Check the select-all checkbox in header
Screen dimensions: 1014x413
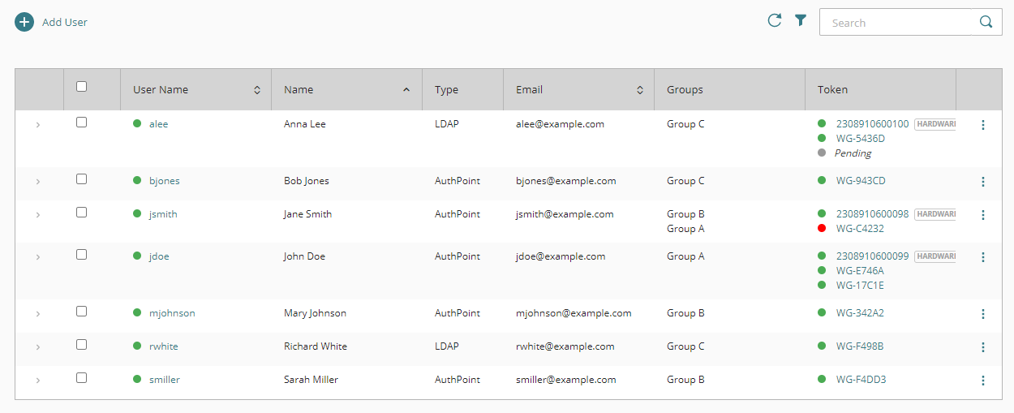pos(81,87)
